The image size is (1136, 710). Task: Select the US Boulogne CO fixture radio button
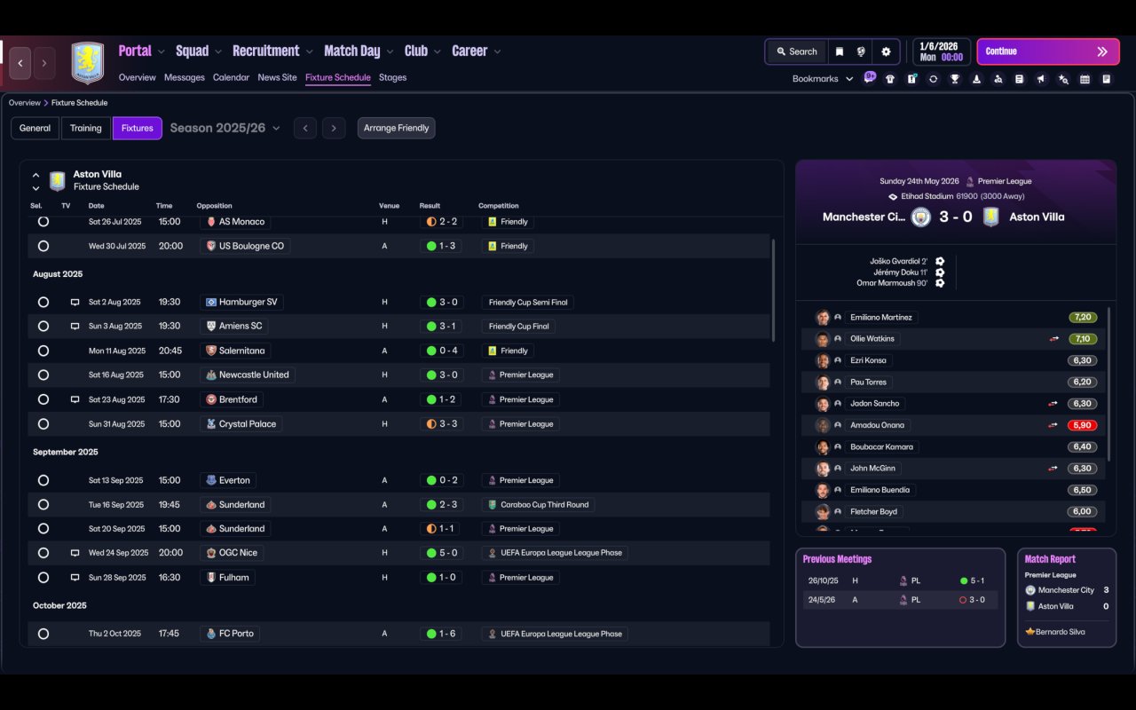[43, 246]
